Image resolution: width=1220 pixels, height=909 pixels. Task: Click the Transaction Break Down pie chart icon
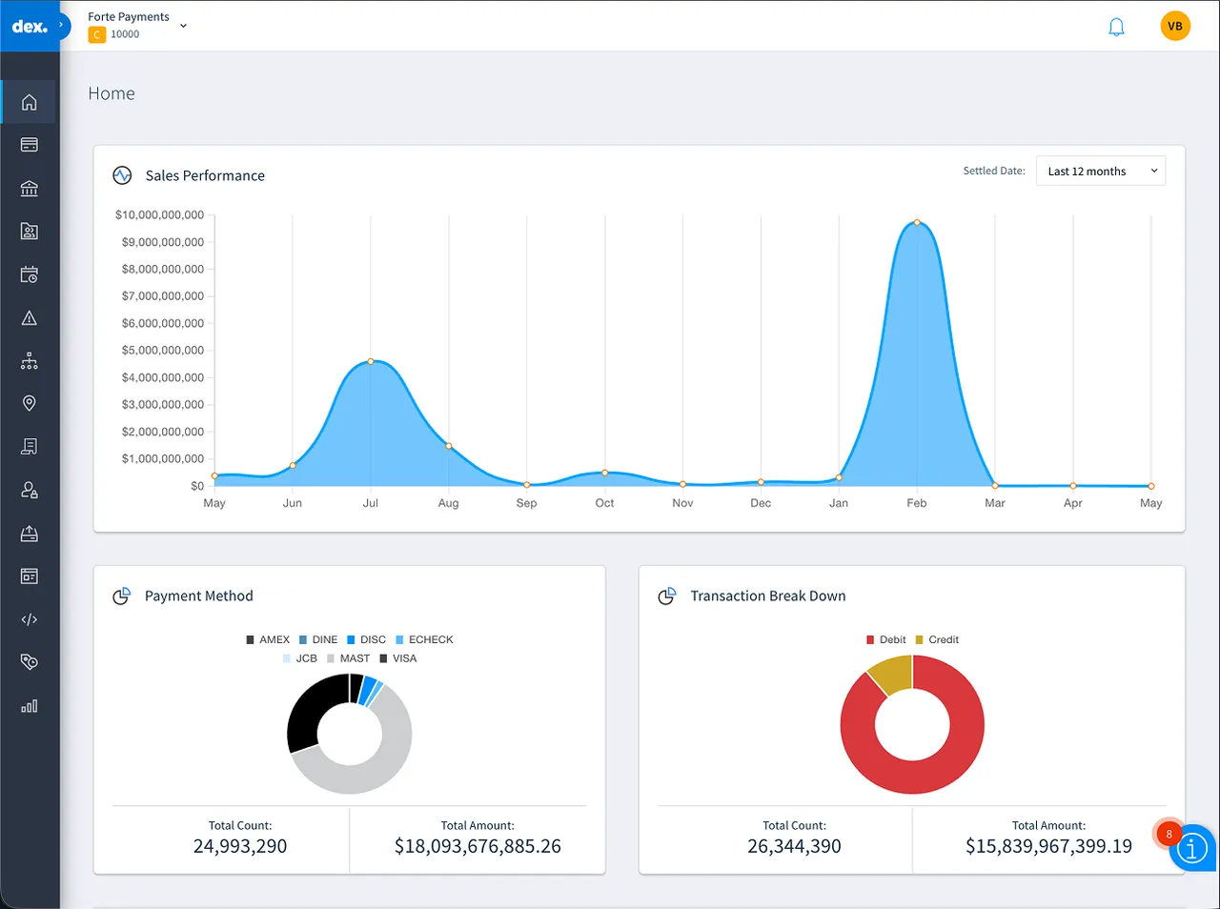click(x=667, y=596)
